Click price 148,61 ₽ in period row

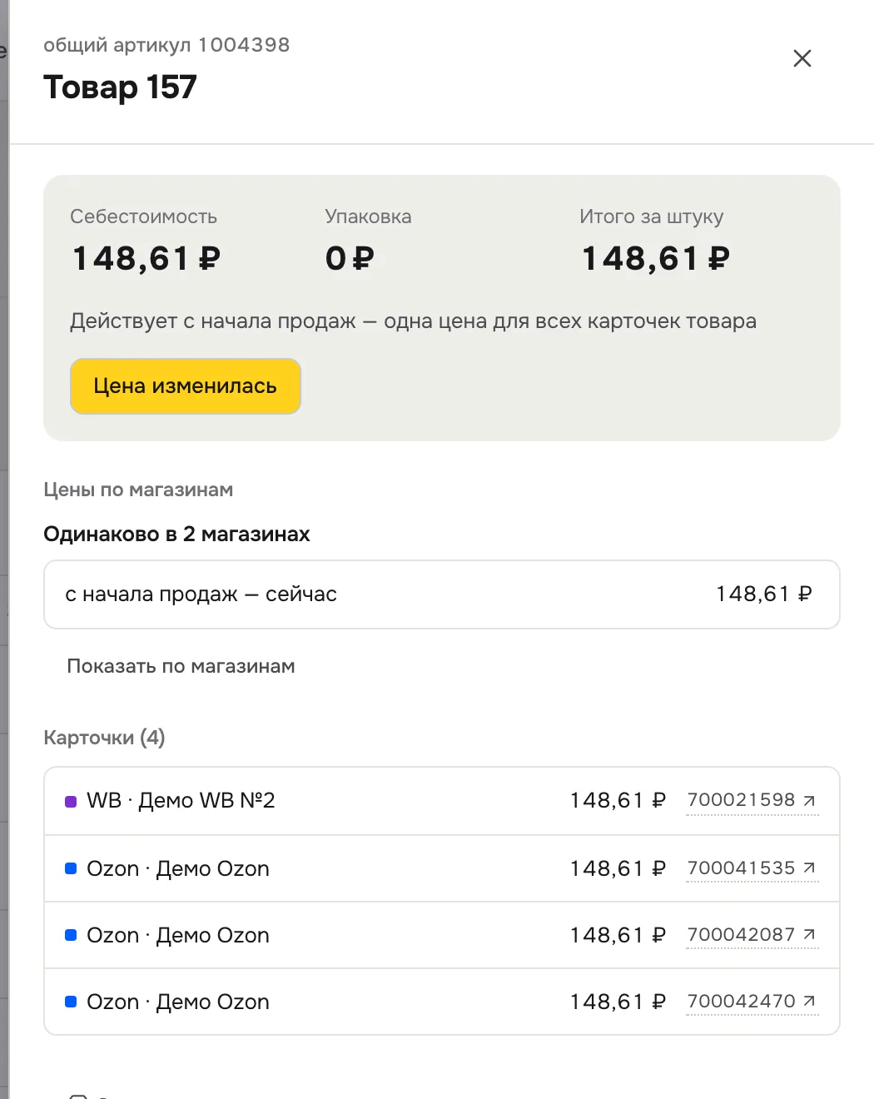(x=764, y=594)
